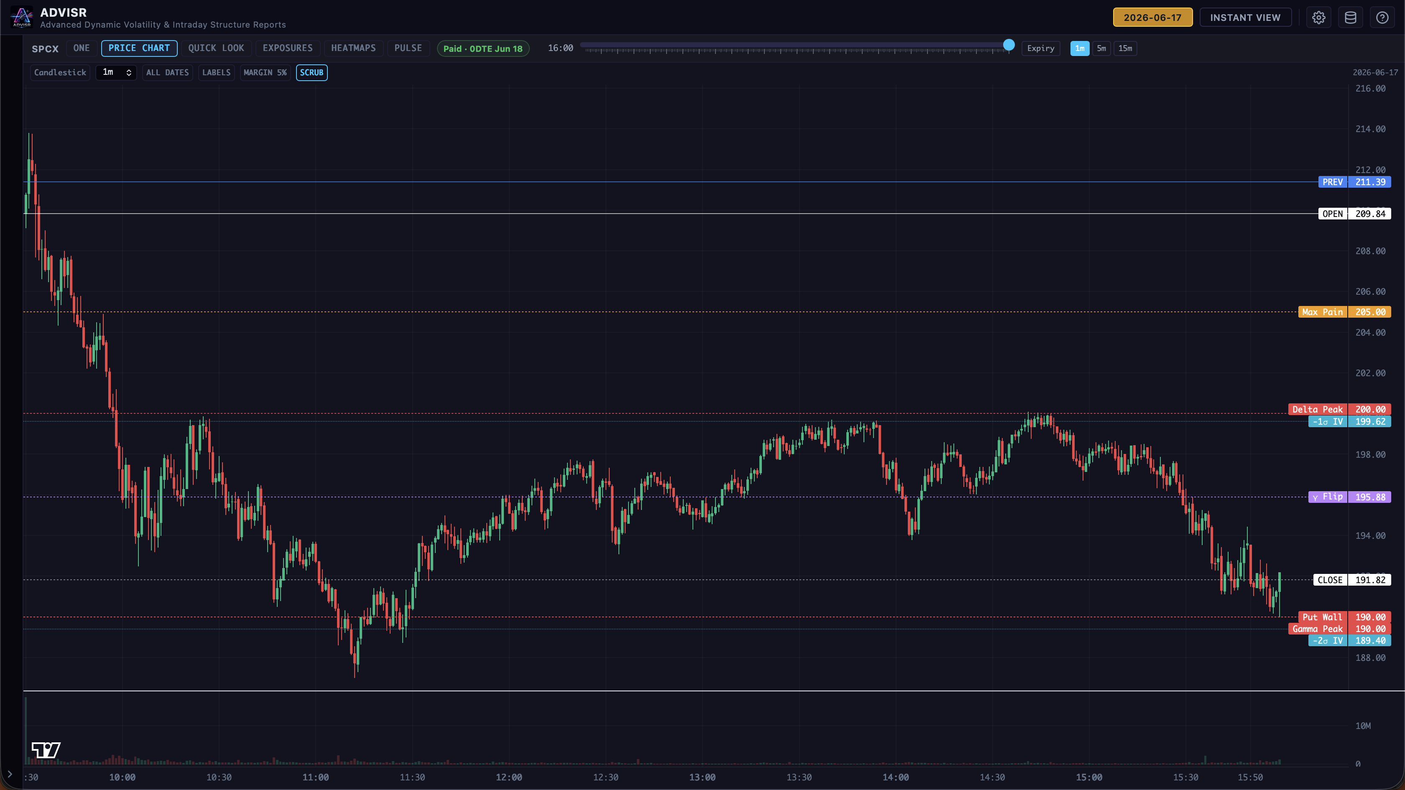Switch to the ONE tab
1405x790 pixels.
(x=81, y=48)
